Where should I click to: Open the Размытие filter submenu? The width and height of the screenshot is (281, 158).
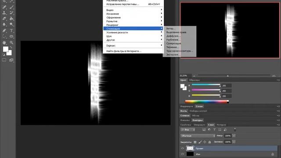point(133,21)
